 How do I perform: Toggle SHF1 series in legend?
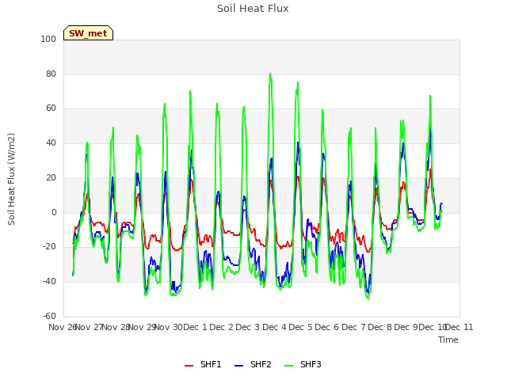[203, 364]
